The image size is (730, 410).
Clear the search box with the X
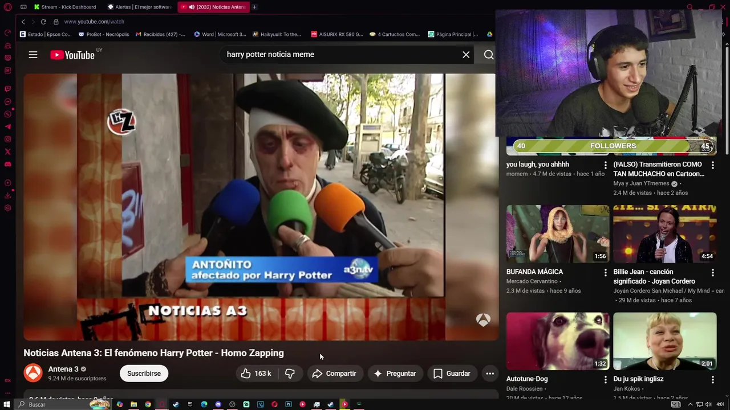pos(466,55)
